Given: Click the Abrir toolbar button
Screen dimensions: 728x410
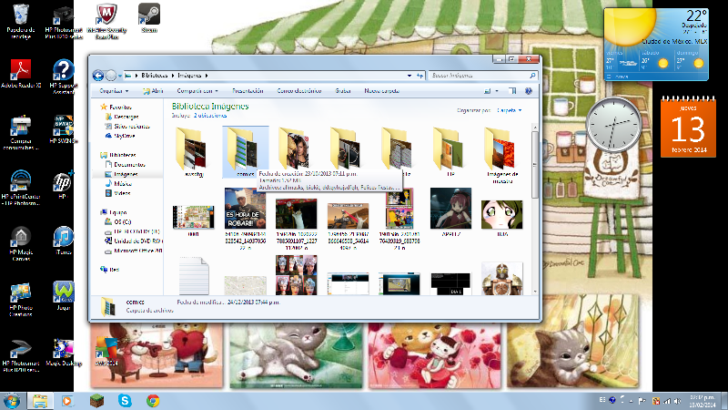Looking at the screenshot, I should (x=153, y=91).
